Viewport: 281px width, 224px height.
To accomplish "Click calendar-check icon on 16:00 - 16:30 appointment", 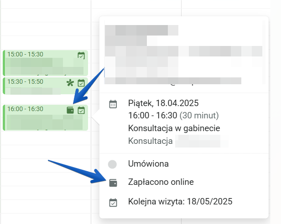I will point(81,110).
